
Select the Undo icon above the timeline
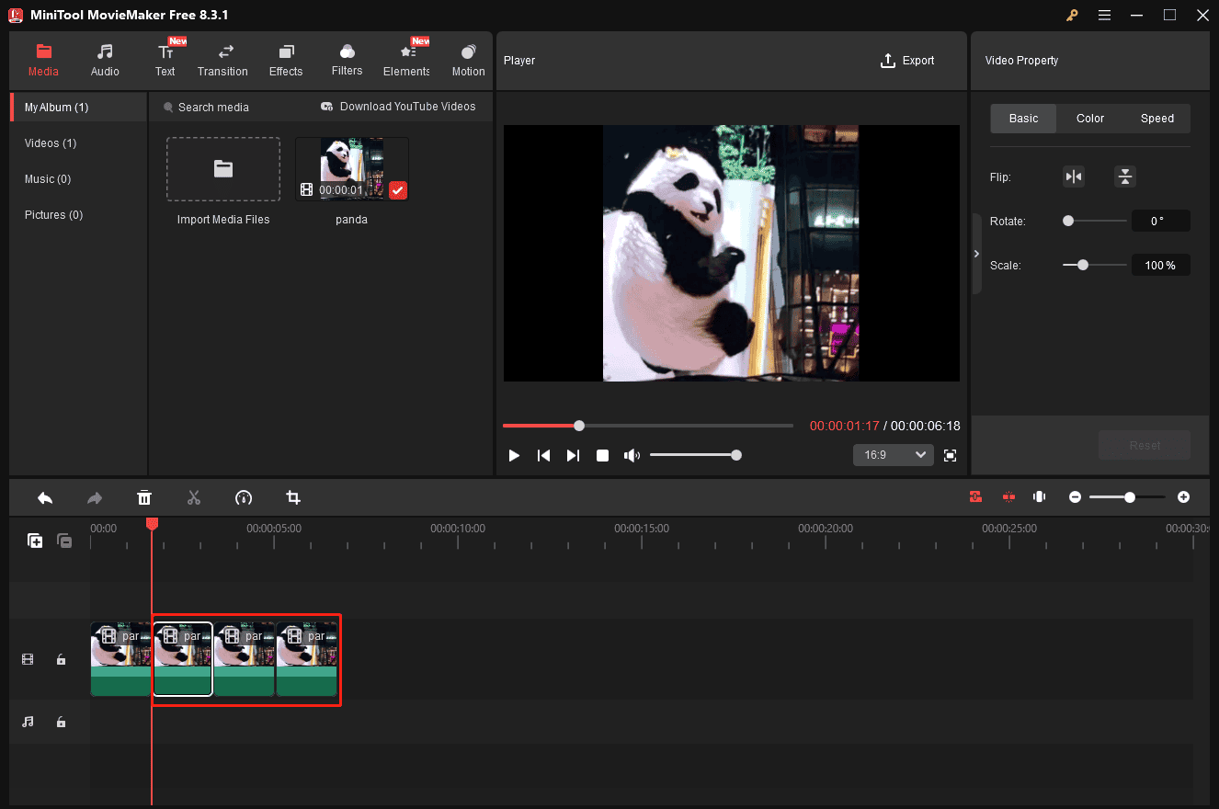44,497
